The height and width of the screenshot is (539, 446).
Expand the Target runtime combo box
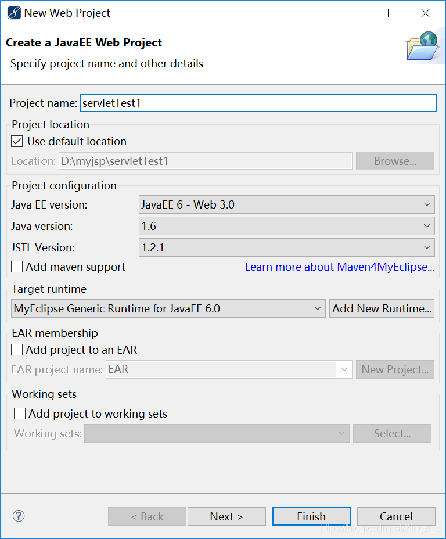point(168,308)
